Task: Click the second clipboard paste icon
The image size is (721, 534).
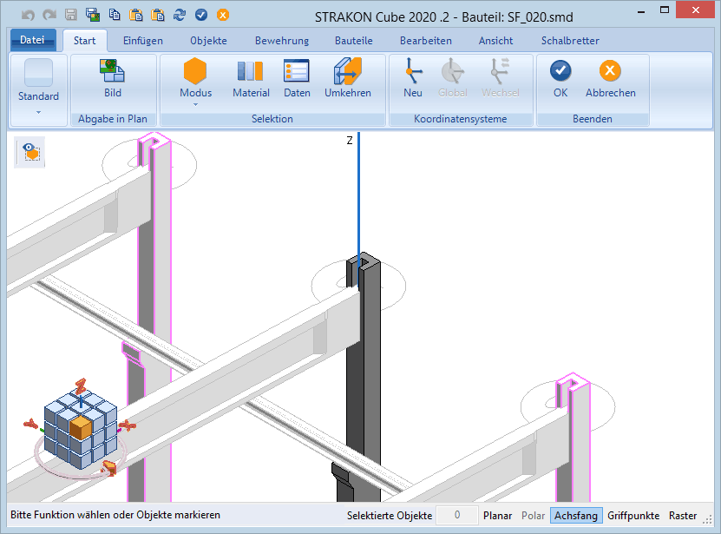Action: (158, 15)
